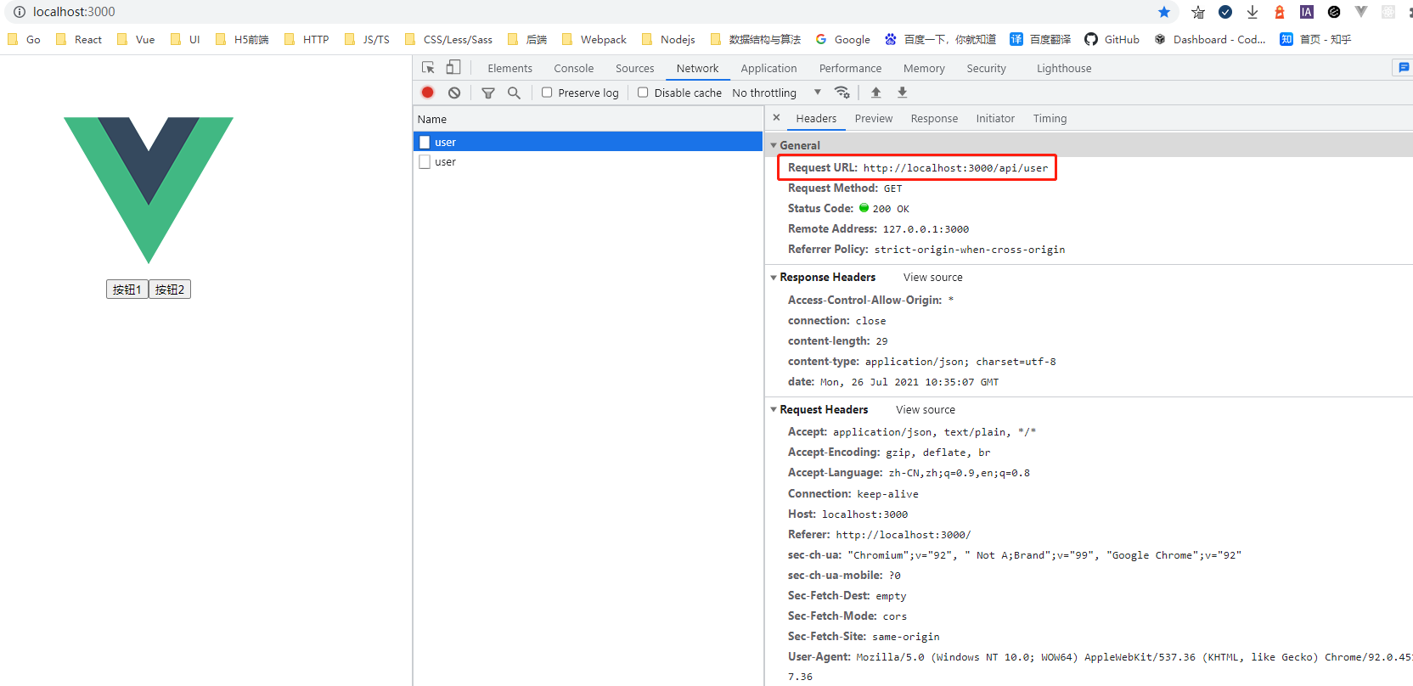The image size is (1413, 686).
Task: Click View source for Request Headers
Action: pos(925,410)
